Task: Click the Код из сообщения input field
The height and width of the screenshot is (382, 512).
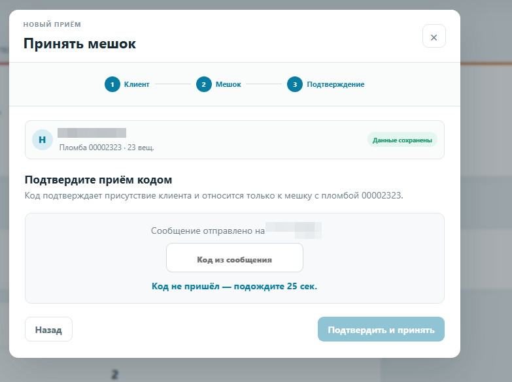Action: 235,258
